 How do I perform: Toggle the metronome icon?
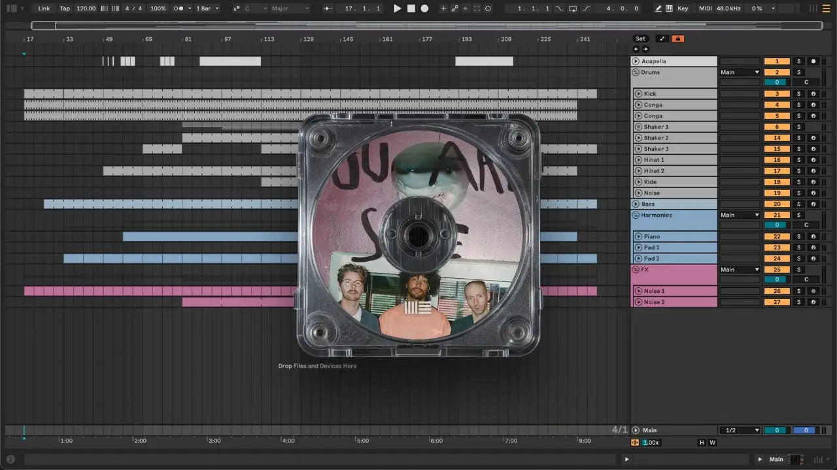pyautogui.click(x=179, y=8)
